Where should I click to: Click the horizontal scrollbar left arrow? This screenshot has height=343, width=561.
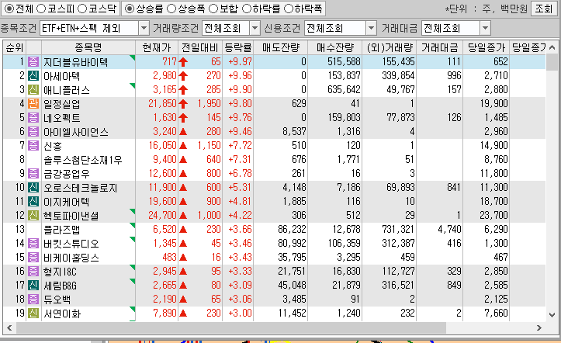click(9, 327)
